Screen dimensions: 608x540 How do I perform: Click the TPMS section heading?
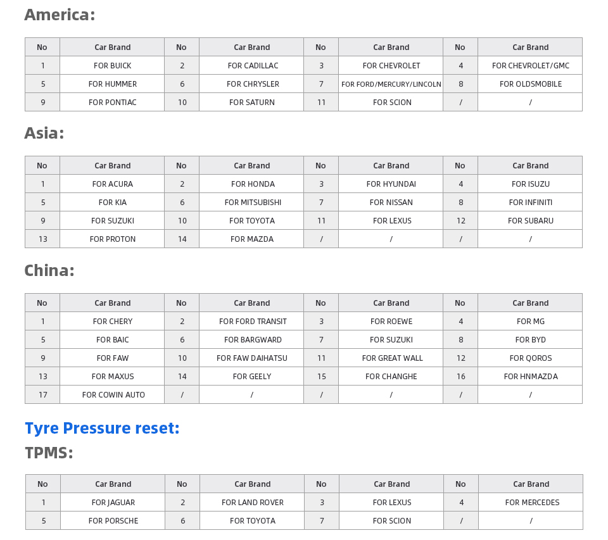pyautogui.click(x=49, y=453)
